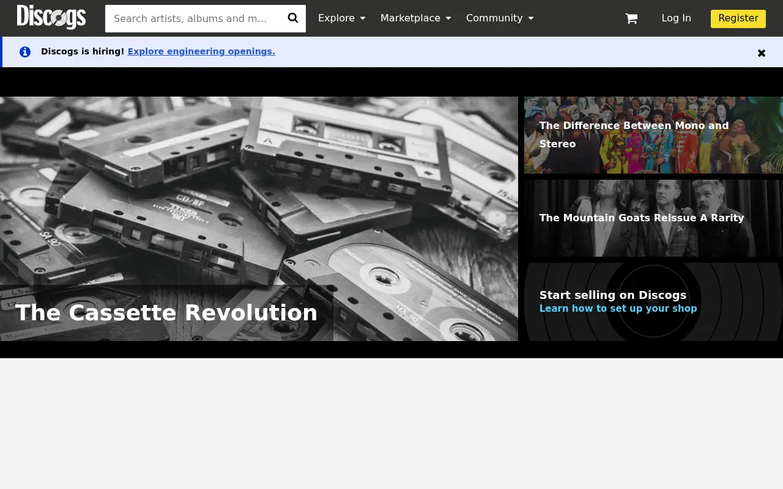783x489 pixels.
Task: Click Learn how to set up your shop
Action: click(618, 309)
